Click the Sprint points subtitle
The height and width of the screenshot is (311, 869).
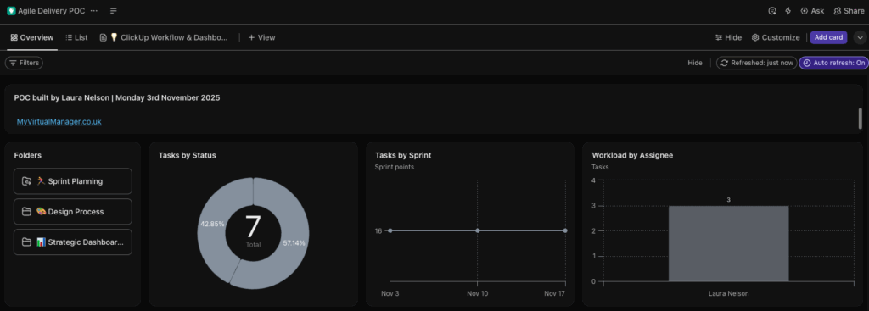[x=394, y=167]
